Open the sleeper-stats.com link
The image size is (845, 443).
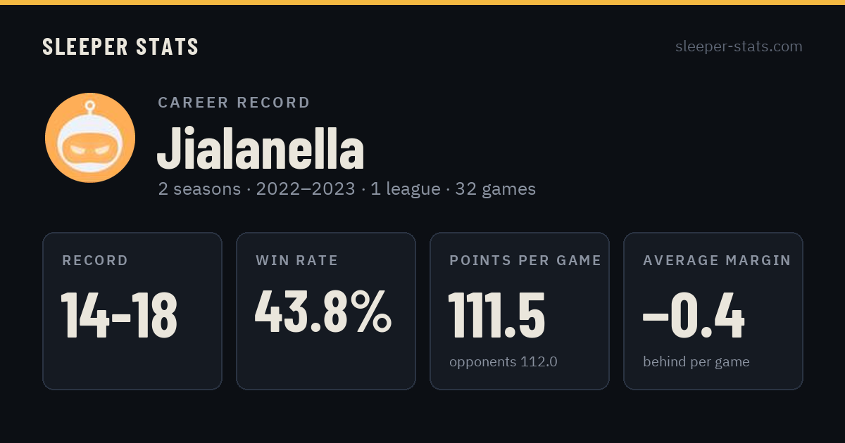[739, 46]
